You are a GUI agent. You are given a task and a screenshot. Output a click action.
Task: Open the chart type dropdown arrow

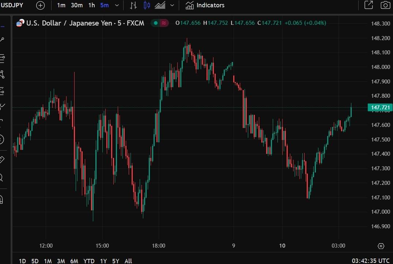coord(172,5)
